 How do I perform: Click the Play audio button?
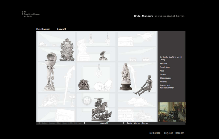tap(59, 123)
